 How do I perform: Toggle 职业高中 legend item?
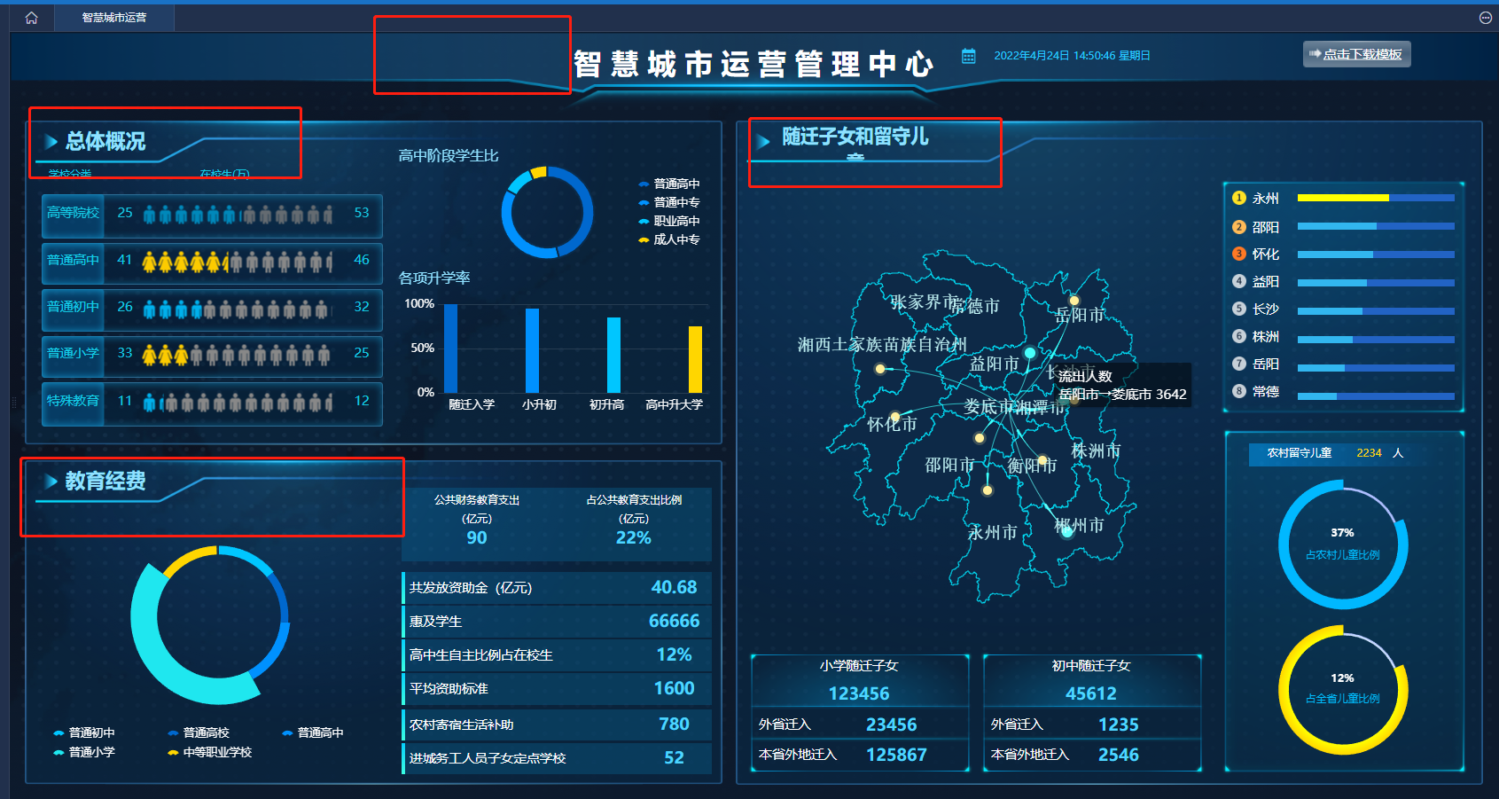[x=669, y=221]
